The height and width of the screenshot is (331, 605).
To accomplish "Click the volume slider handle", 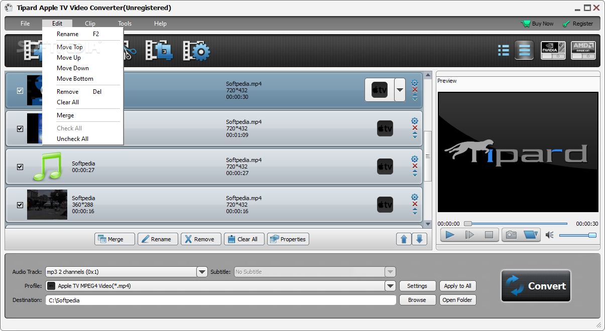I will pos(592,235).
